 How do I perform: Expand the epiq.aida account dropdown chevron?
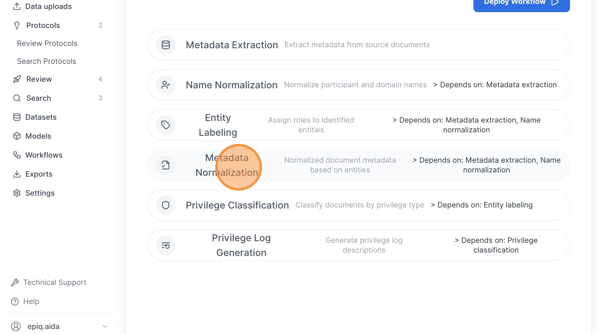pyautogui.click(x=105, y=326)
